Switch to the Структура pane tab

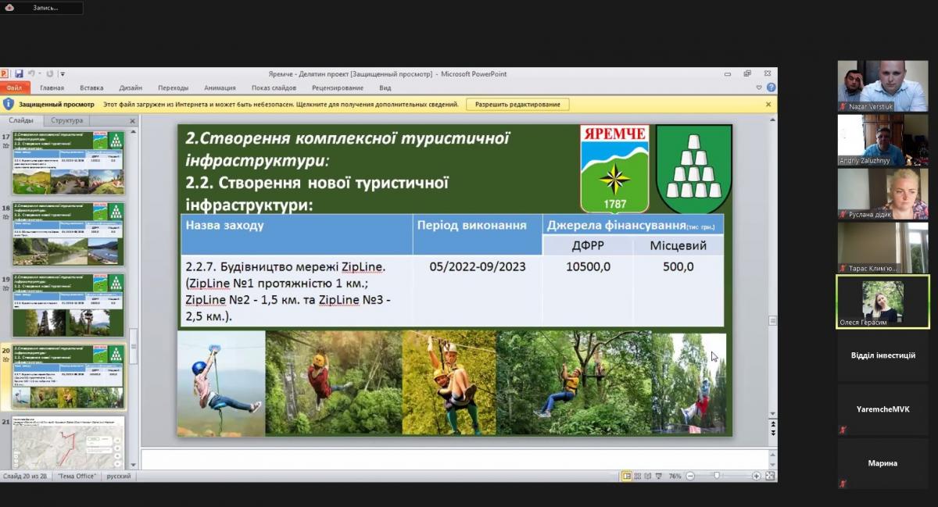[66, 121]
